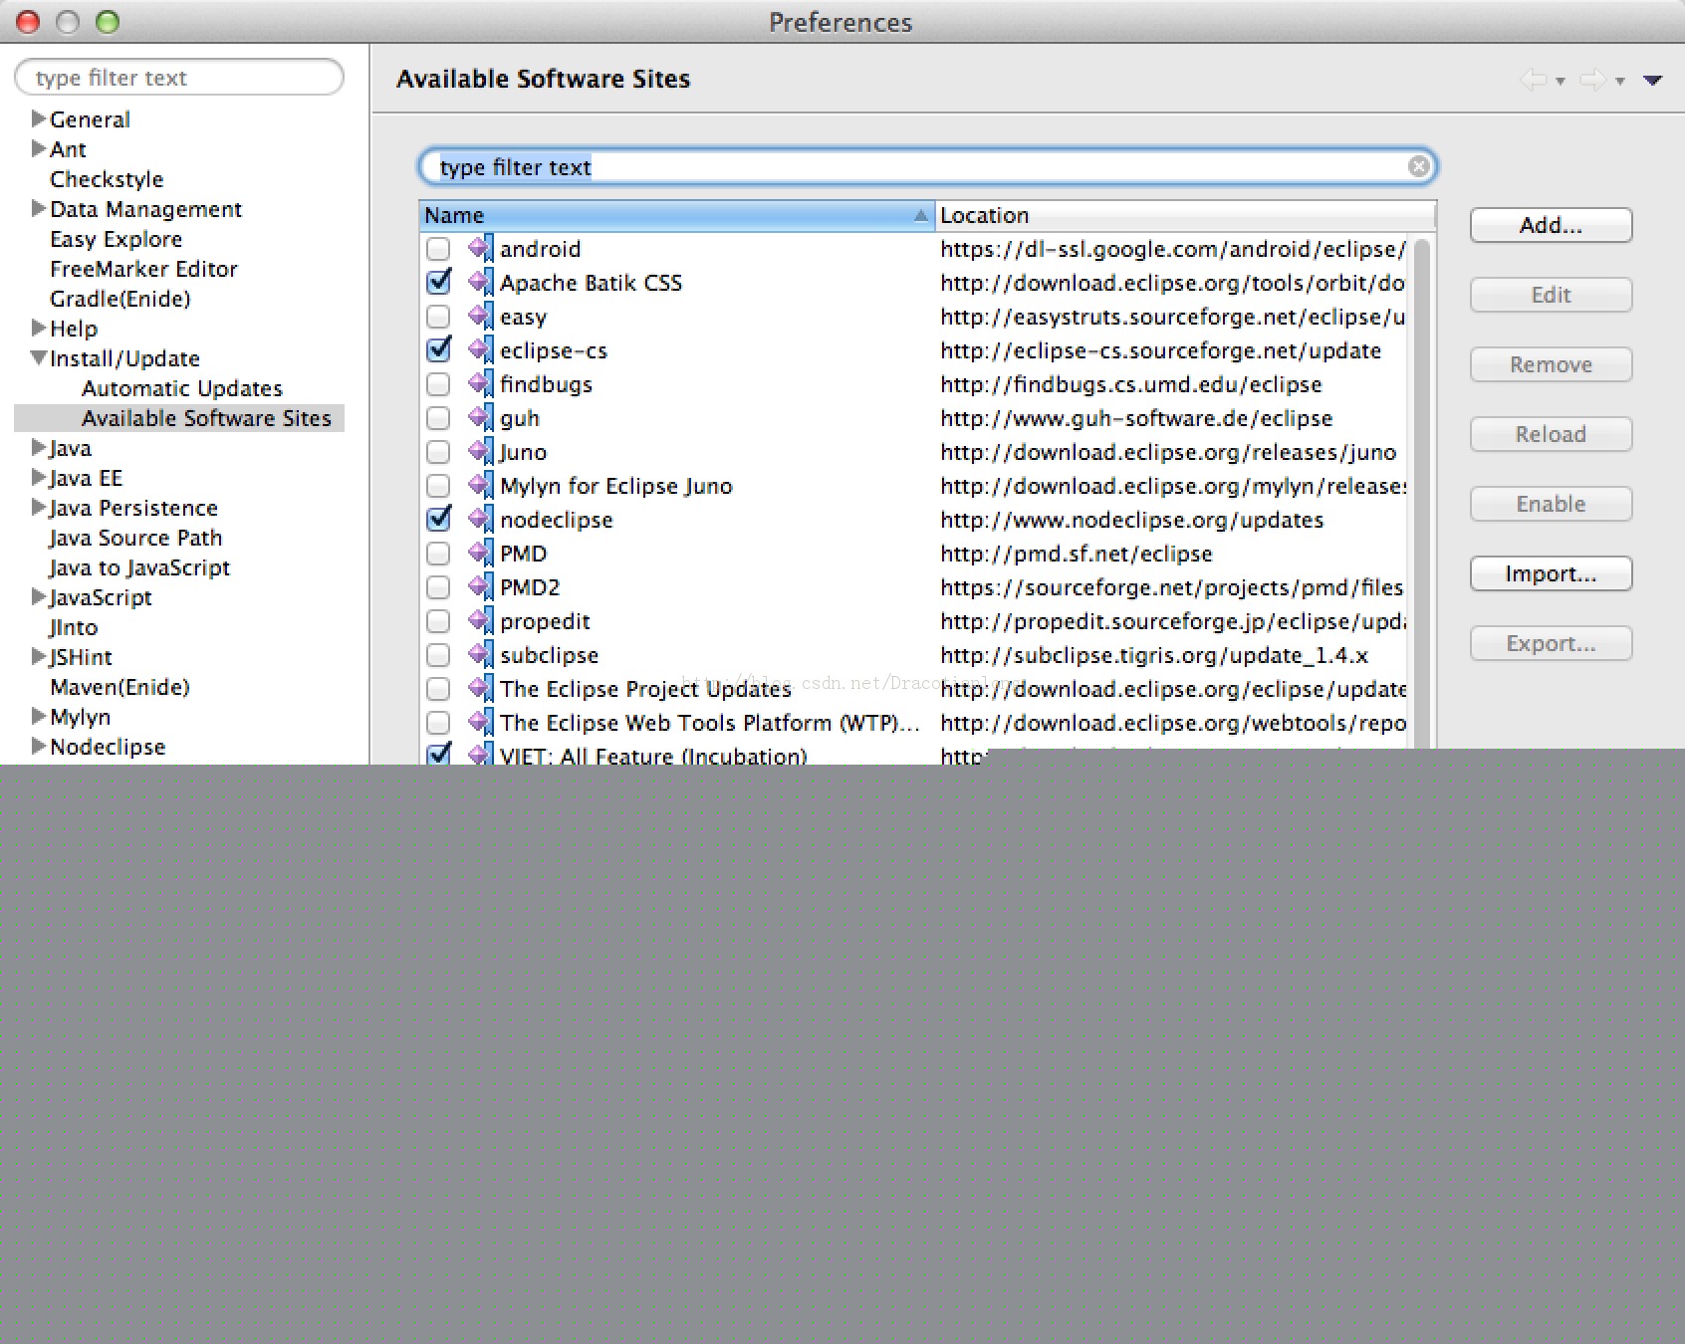Click the site icon next to findbugs

point(481,383)
